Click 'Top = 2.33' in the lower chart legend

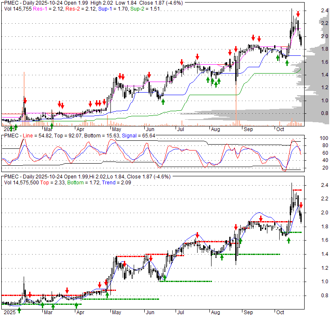(x=53, y=183)
